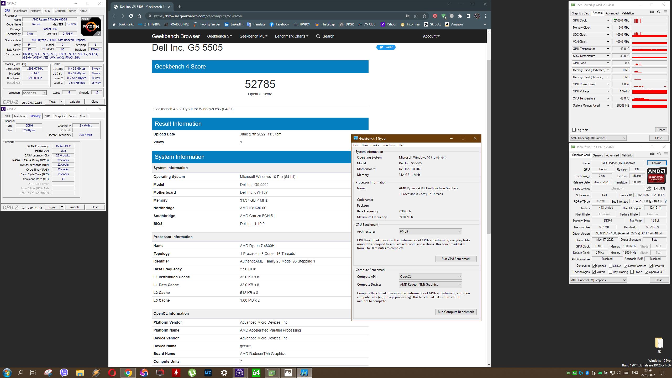The image size is (672, 378).
Task: Expand Geekbench 5 nav menu
Action: (x=219, y=36)
